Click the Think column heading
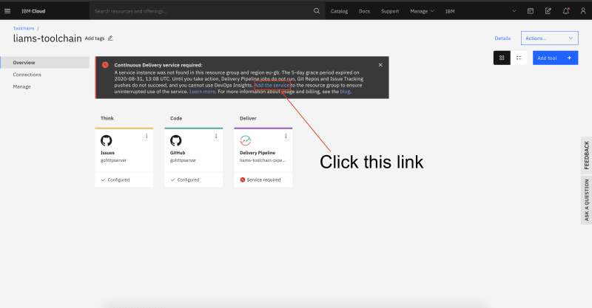This screenshot has height=308, width=592. (107, 118)
